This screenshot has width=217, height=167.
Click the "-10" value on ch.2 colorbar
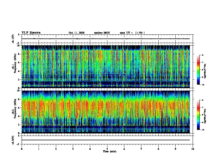[202, 130]
